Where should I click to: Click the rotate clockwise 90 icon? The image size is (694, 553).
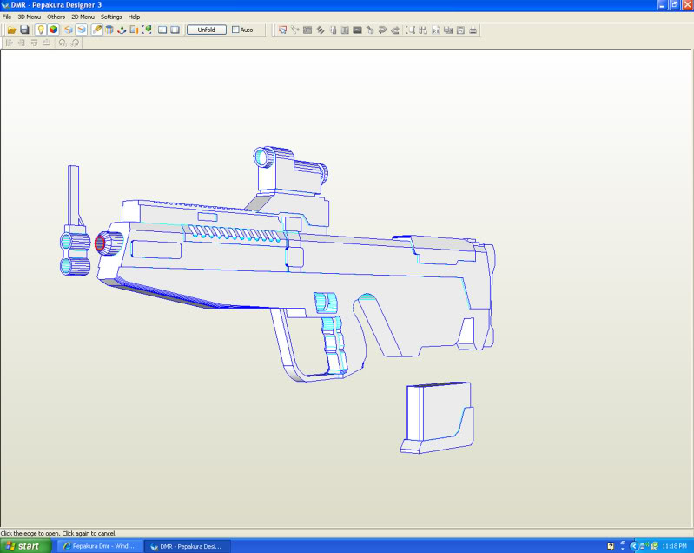click(x=76, y=43)
